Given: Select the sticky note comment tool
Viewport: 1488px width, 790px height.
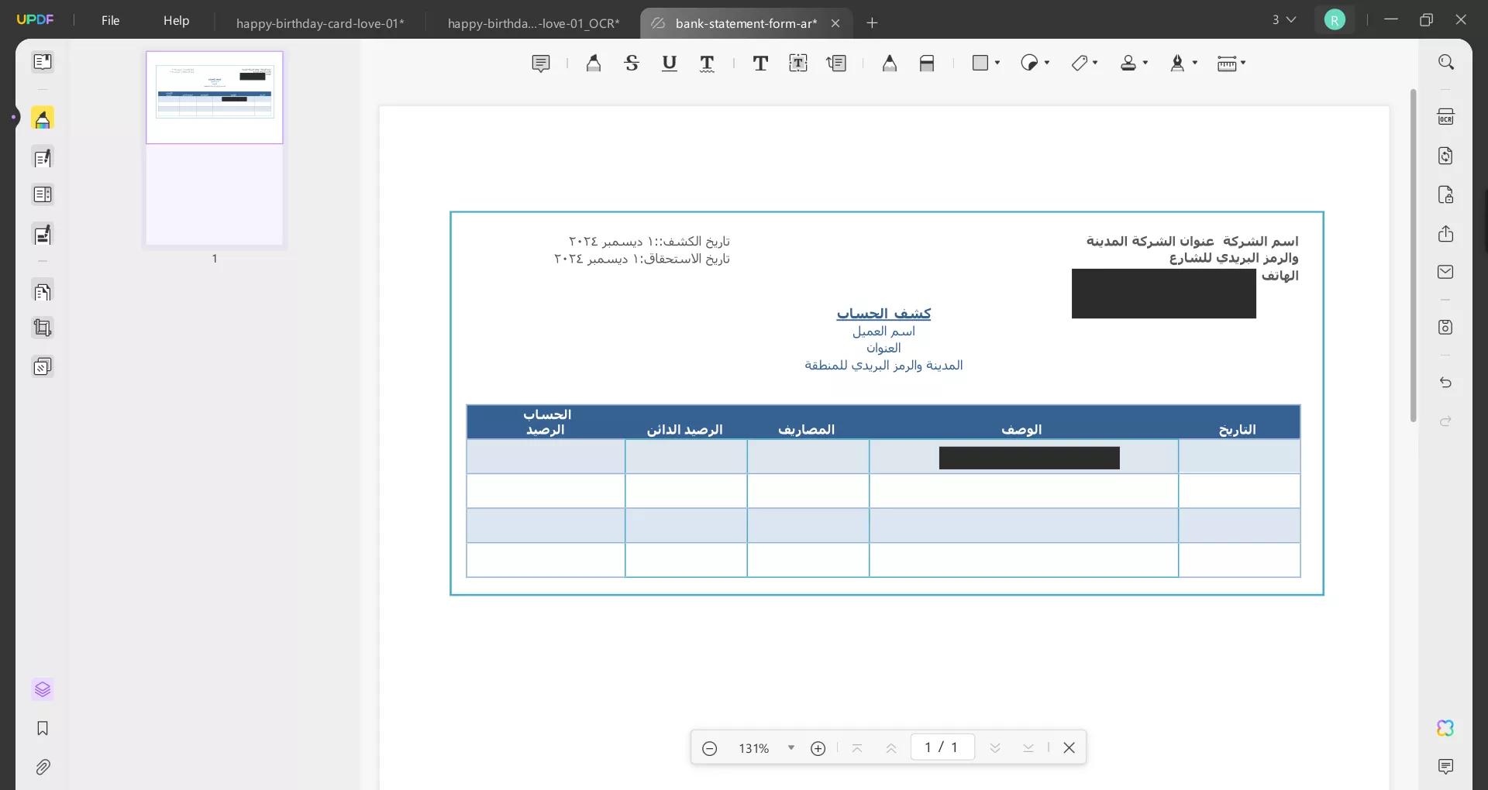Looking at the screenshot, I should click(541, 64).
